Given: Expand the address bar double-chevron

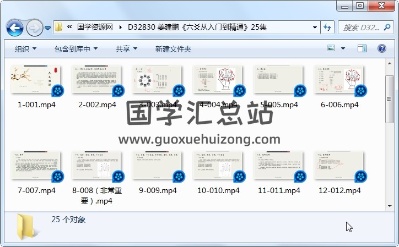Looking at the screenshot, I should [x=69, y=27].
